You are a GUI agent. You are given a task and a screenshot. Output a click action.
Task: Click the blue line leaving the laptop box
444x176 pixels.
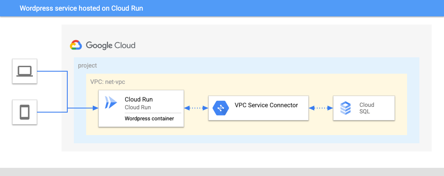coord(51,71)
